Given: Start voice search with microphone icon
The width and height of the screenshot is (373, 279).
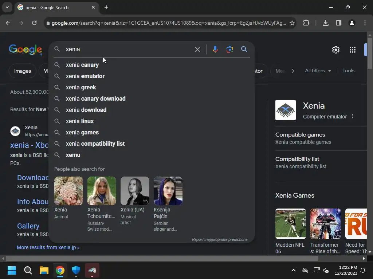Looking at the screenshot, I should pos(215,49).
